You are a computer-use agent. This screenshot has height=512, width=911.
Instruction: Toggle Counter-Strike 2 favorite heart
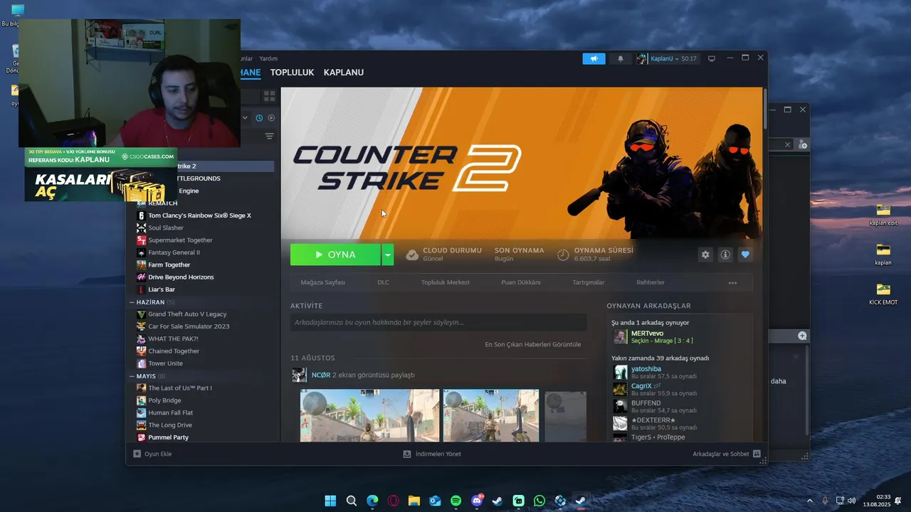pyautogui.click(x=745, y=255)
